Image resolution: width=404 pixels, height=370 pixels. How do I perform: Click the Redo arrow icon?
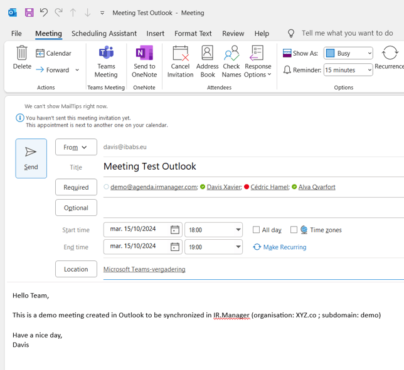tap(59, 13)
